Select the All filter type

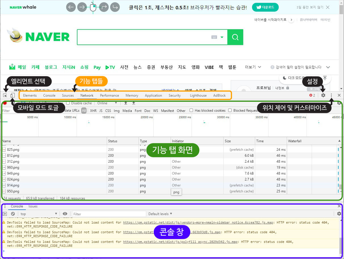(x=84, y=111)
